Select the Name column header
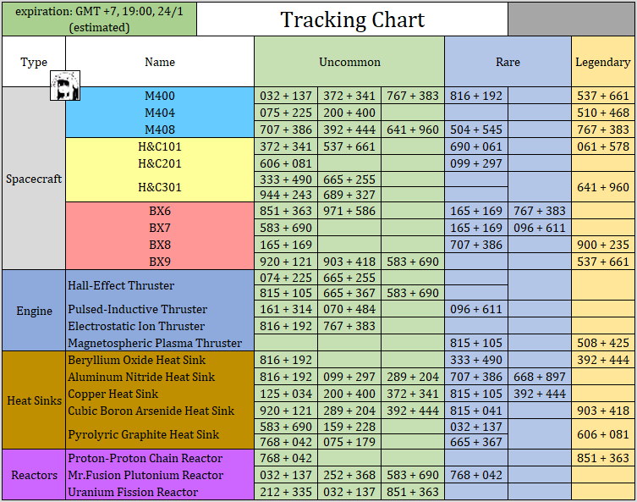Screen dimensions: 637x502 pyautogui.click(x=160, y=62)
